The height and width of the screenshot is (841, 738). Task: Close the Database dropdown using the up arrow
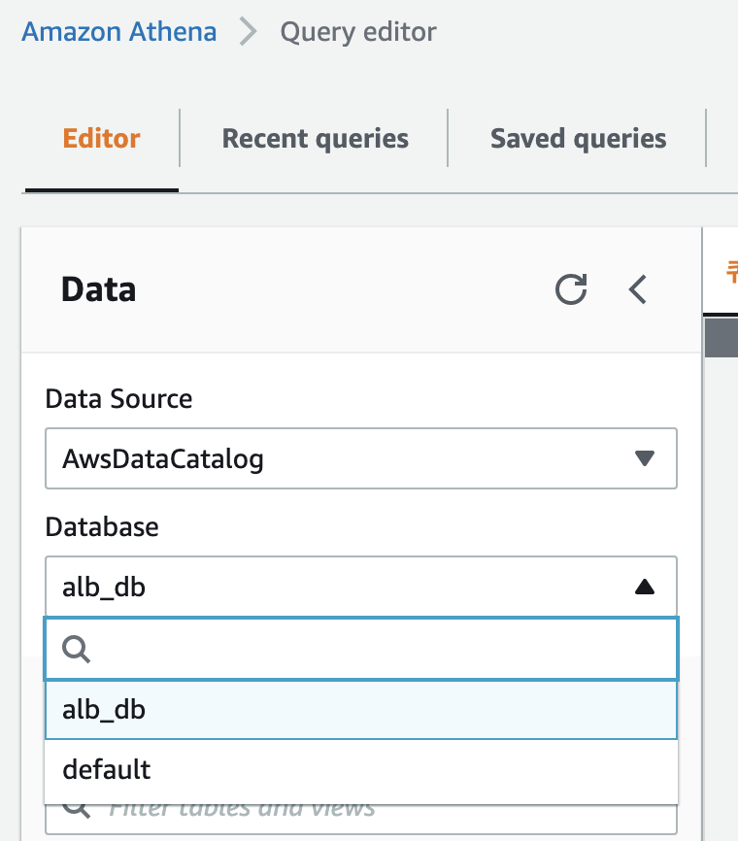point(644,587)
